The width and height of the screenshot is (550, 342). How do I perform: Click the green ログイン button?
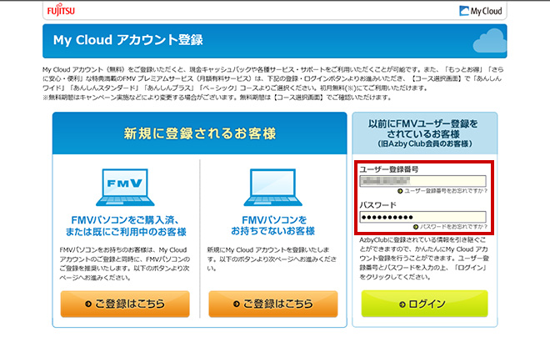click(x=424, y=304)
